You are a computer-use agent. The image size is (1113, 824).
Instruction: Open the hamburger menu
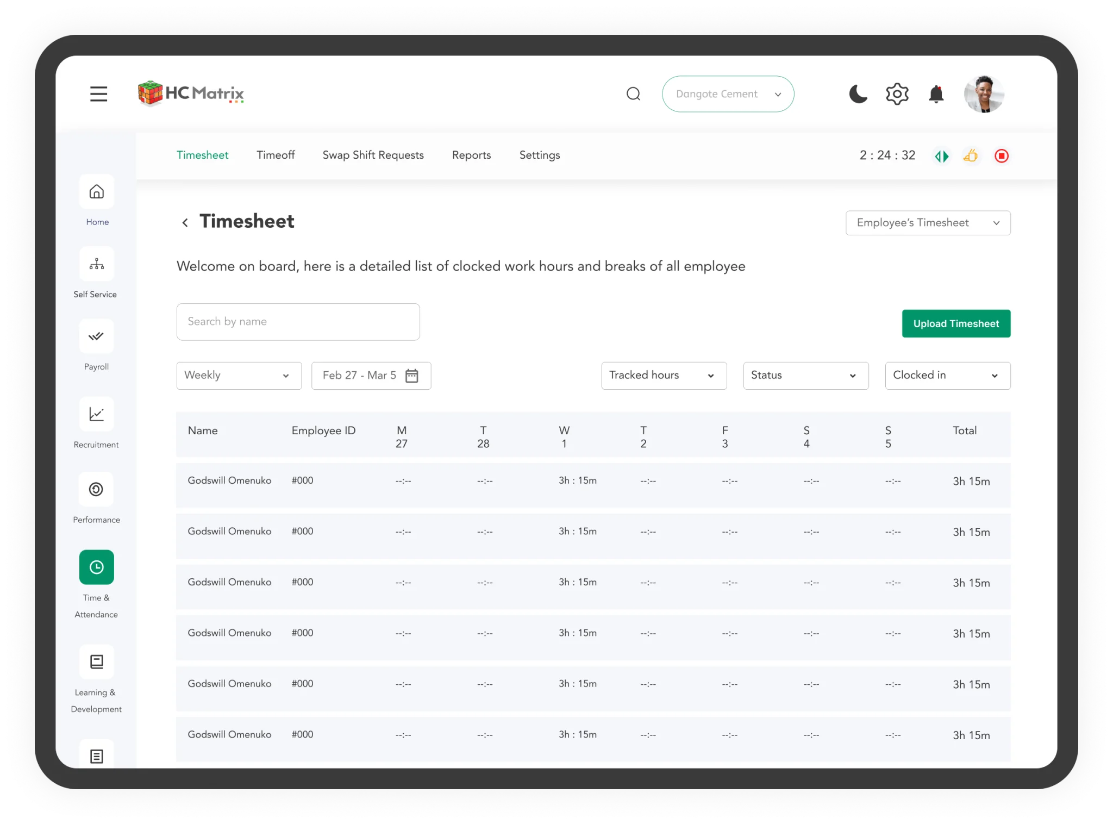coord(98,94)
